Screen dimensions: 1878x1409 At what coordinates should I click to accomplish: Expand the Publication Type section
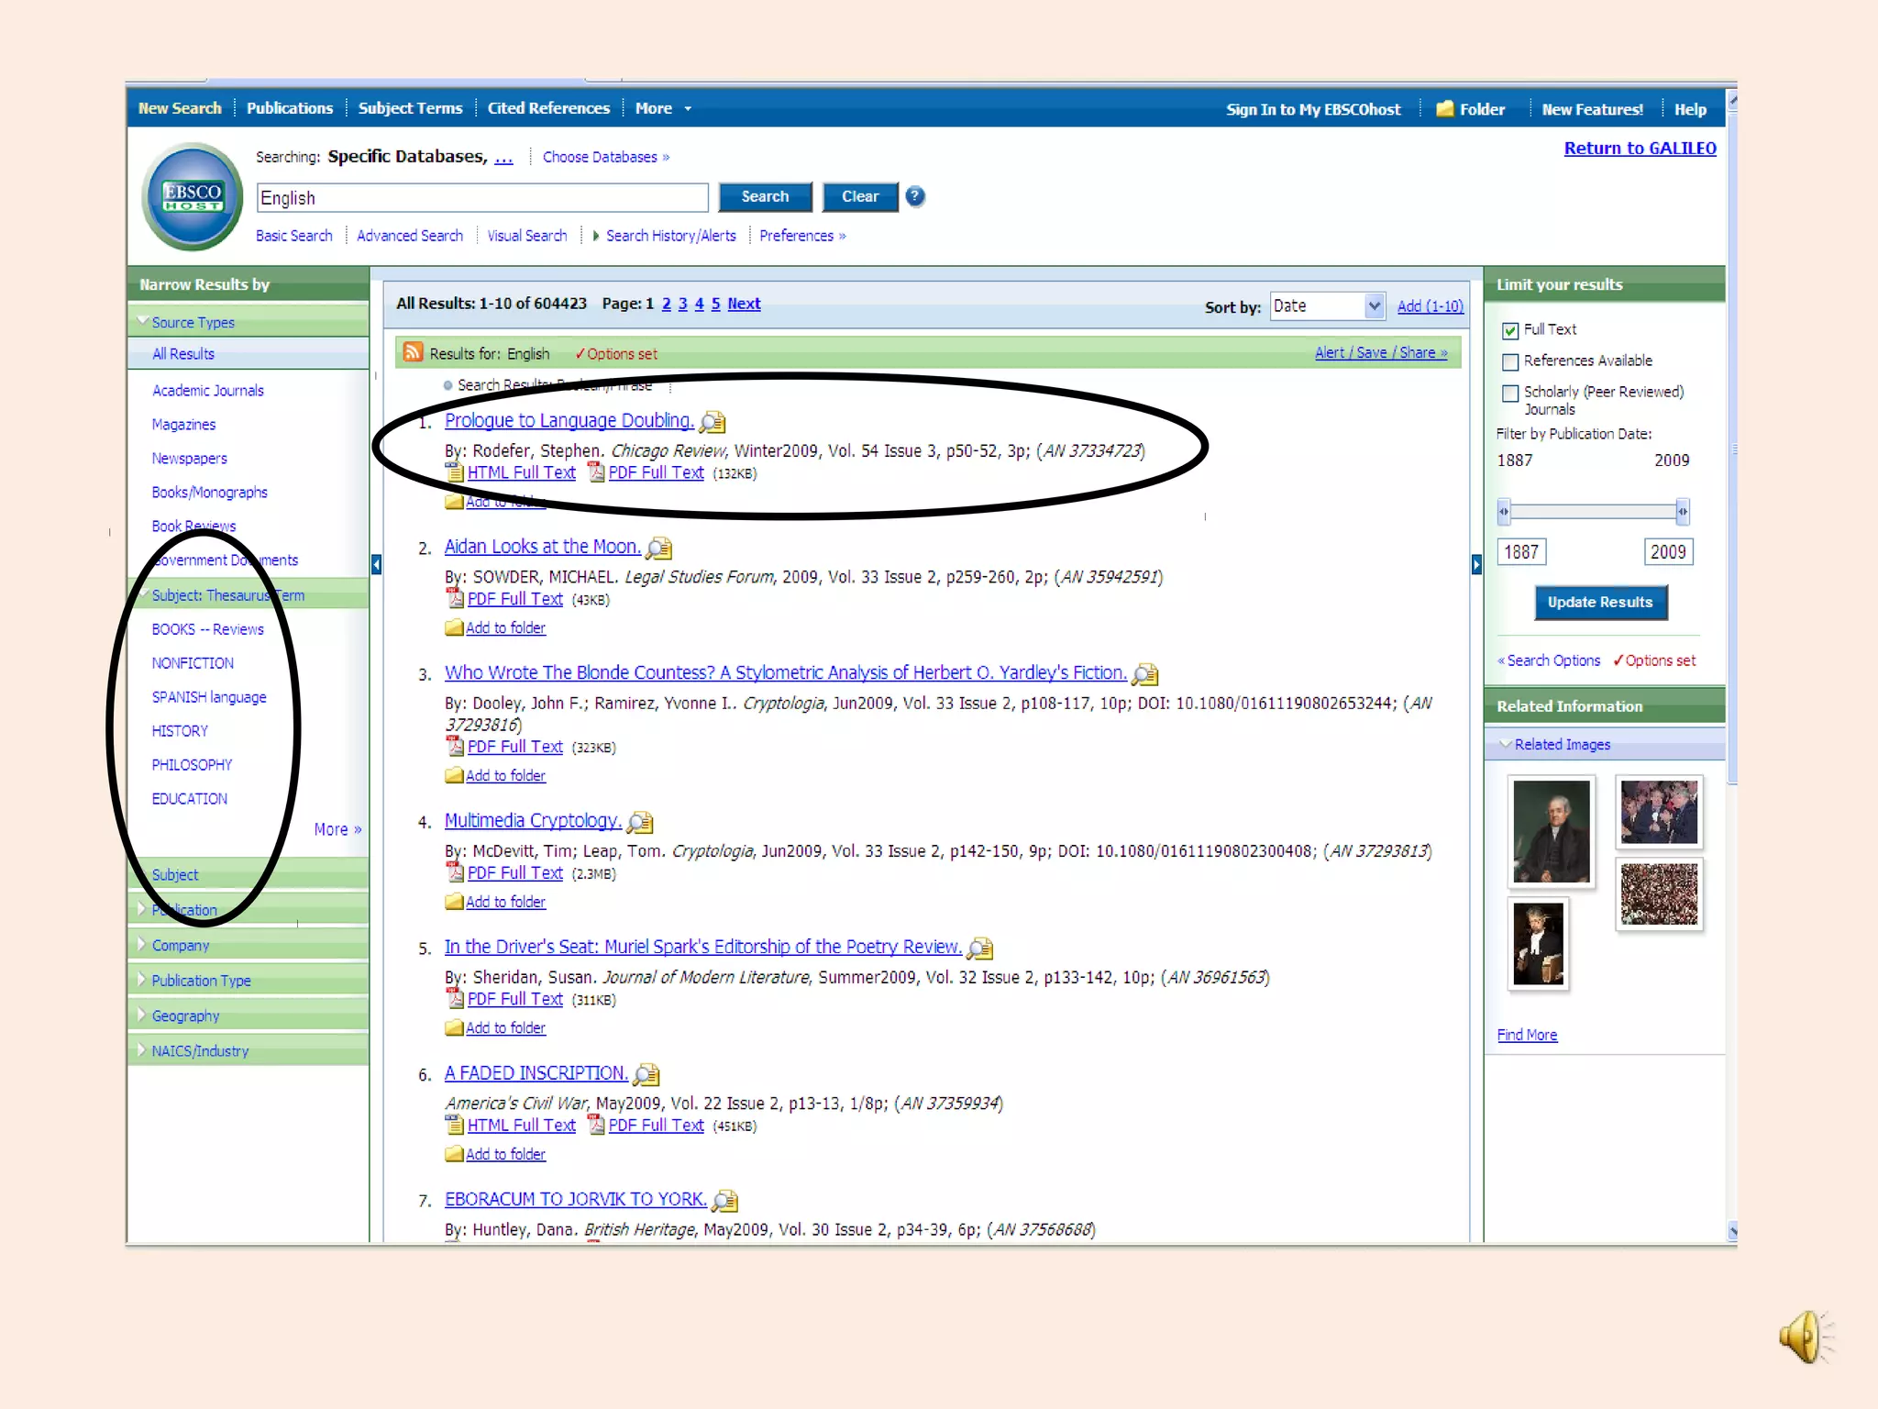point(201,981)
